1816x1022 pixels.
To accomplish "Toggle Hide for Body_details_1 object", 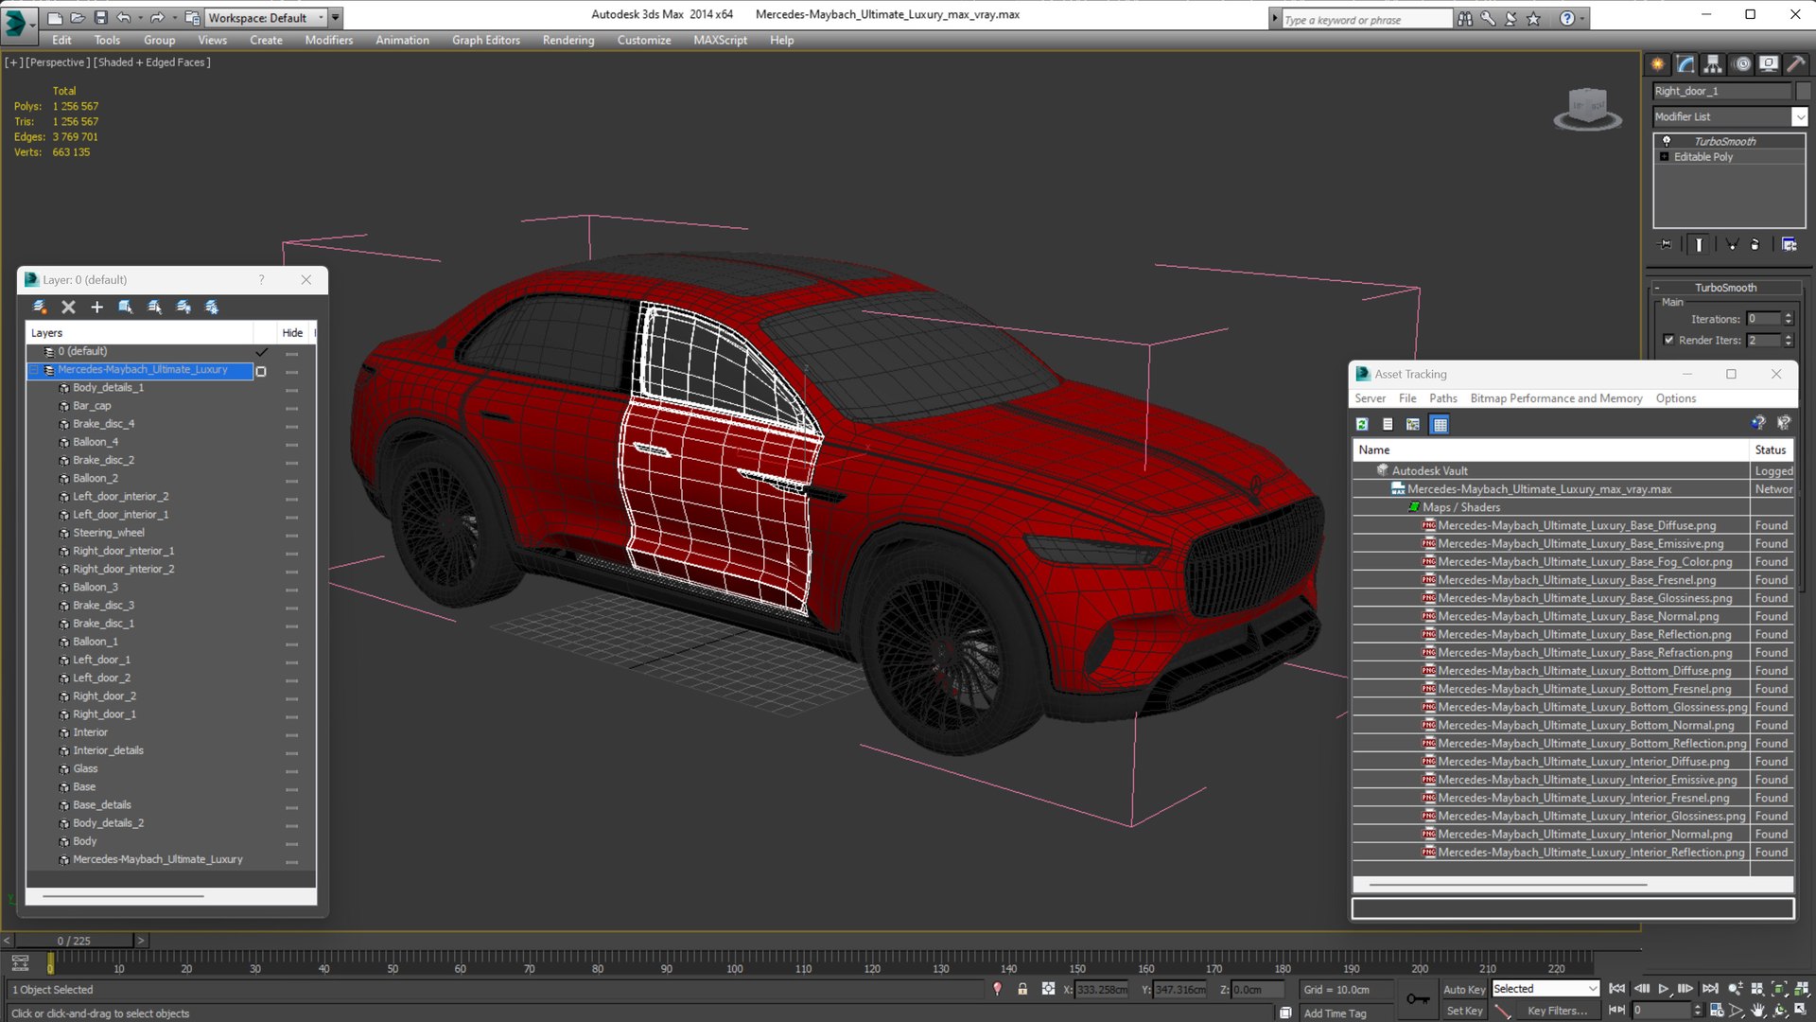I will coord(292,389).
